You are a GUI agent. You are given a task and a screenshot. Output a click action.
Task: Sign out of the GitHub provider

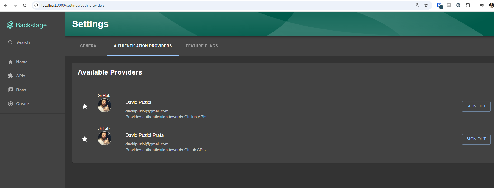[x=476, y=106]
